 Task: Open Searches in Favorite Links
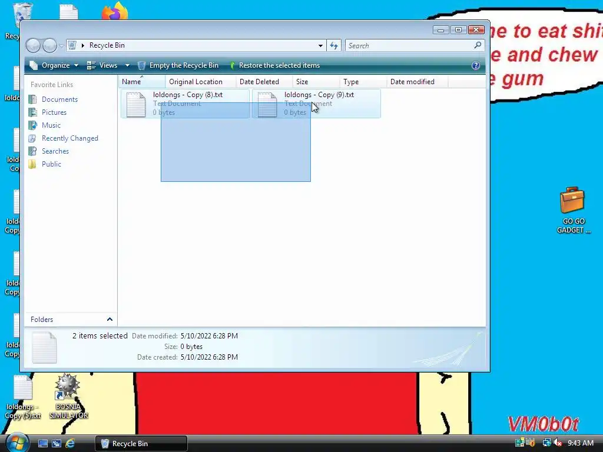tap(55, 151)
